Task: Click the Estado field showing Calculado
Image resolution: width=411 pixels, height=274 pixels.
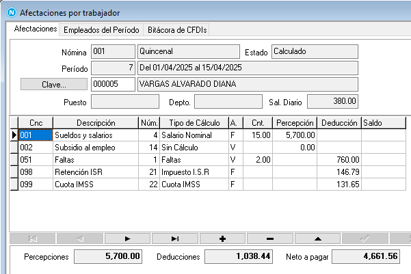Action: [315, 51]
